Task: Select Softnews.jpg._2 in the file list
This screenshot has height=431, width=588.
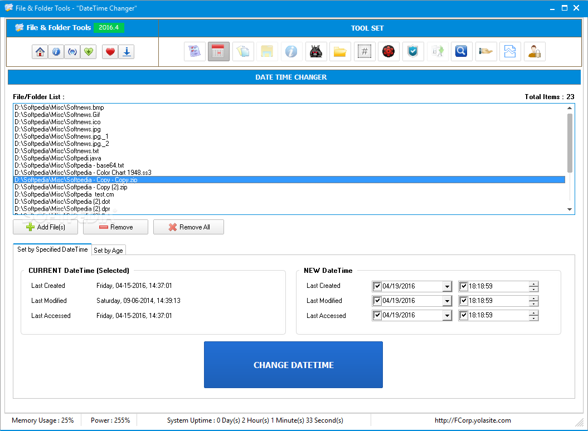Action: point(289,144)
